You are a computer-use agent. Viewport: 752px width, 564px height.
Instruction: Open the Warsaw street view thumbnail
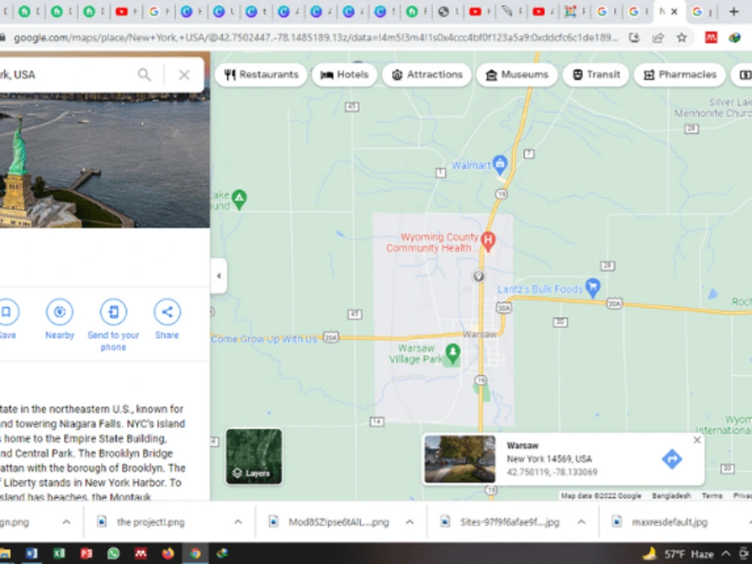pos(460,459)
